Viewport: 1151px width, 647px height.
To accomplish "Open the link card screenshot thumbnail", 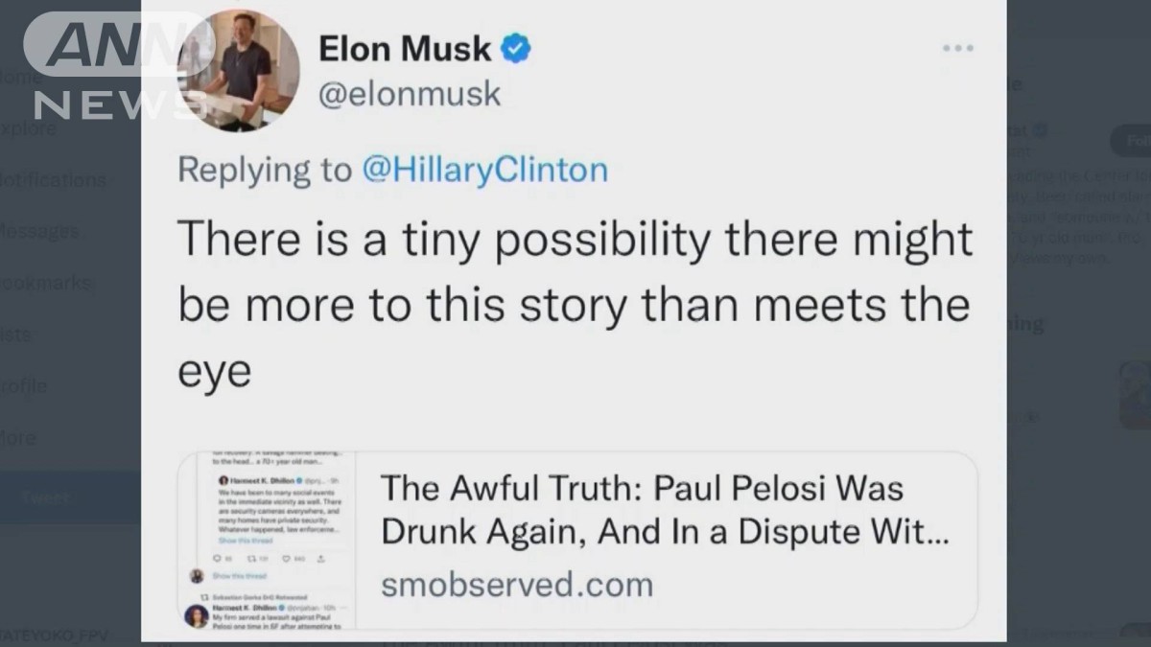I will [x=268, y=540].
